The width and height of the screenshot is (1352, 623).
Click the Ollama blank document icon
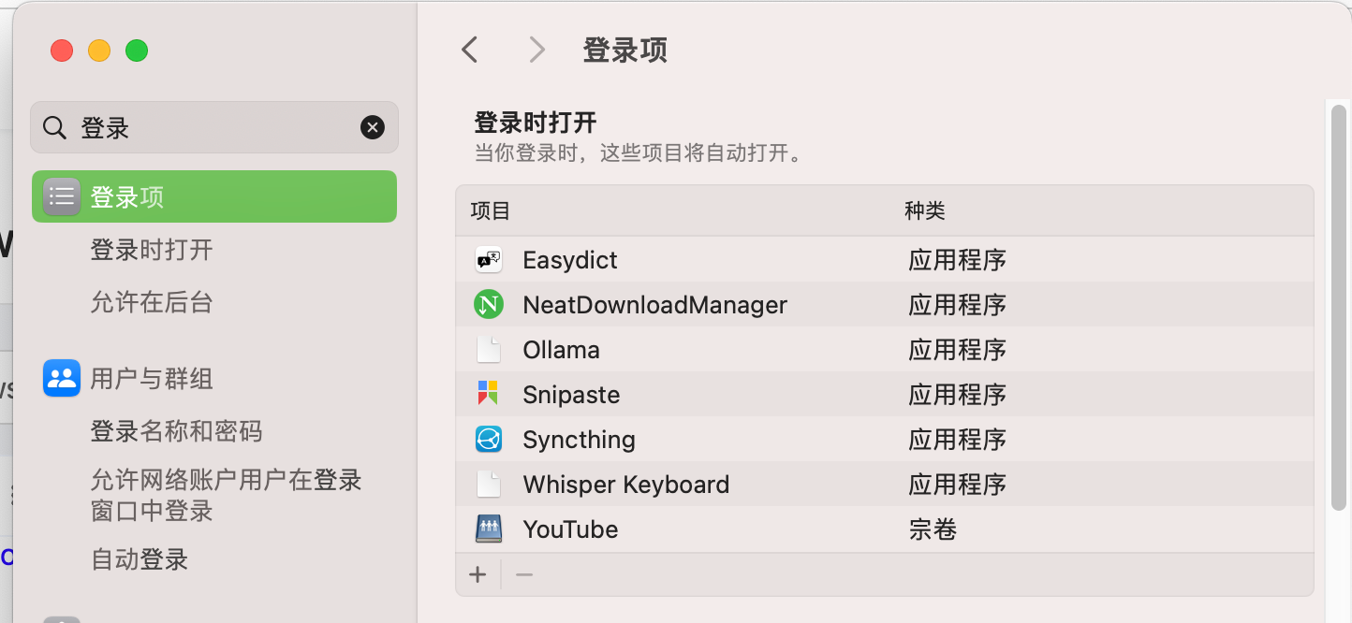click(489, 350)
